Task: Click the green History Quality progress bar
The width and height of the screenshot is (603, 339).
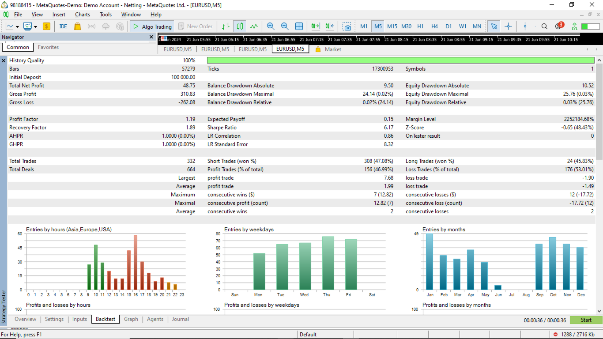Action: pos(400,60)
